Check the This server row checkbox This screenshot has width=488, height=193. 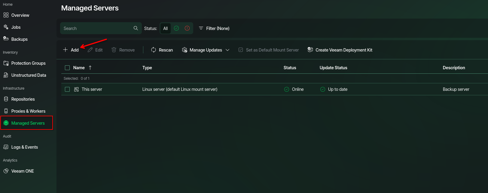point(67,89)
